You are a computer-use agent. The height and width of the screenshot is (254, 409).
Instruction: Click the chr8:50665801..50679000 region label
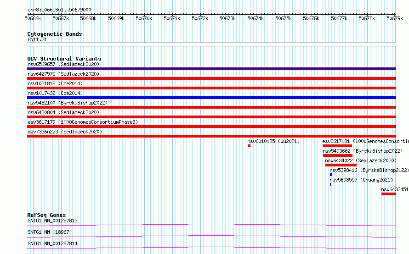[59, 10]
